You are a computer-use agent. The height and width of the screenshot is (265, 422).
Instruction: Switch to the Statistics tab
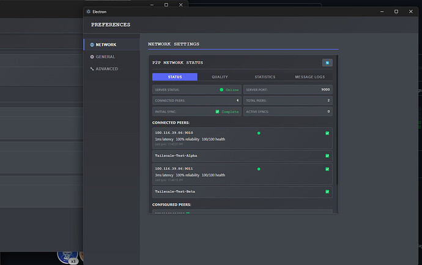tap(265, 77)
